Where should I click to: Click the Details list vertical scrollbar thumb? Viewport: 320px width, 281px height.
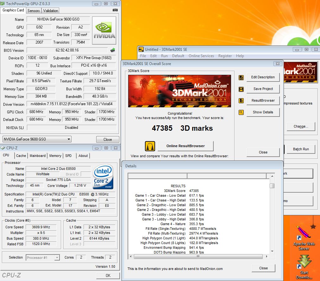click(272, 186)
